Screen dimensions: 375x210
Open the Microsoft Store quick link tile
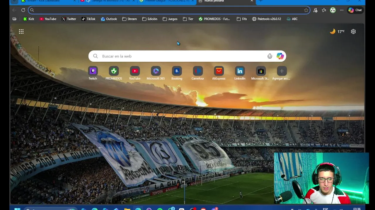(261, 73)
